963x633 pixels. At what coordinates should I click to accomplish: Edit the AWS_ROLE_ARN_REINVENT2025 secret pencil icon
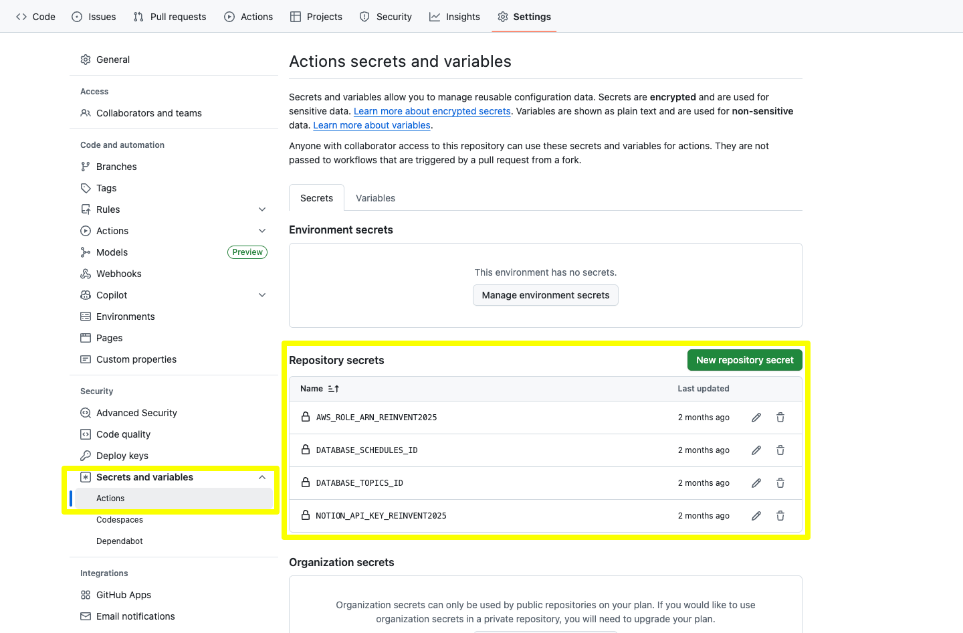(x=756, y=418)
